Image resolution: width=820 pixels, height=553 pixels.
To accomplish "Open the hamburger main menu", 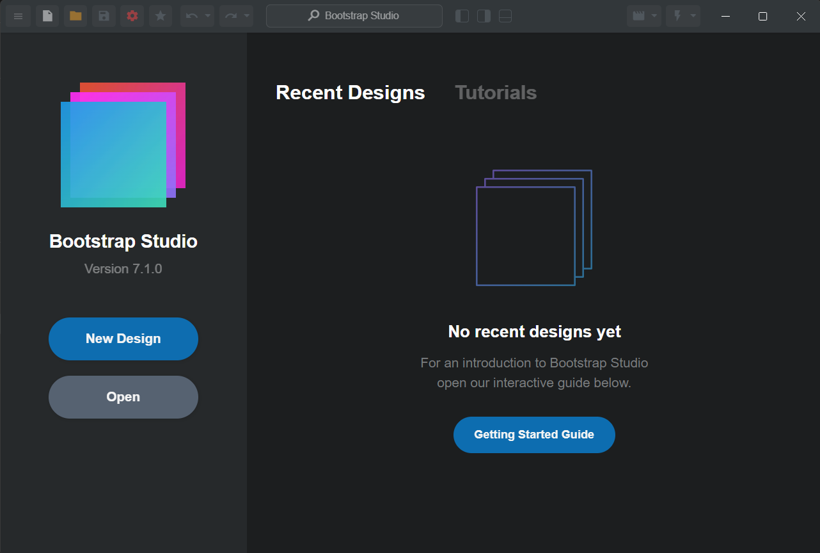I will coord(18,16).
